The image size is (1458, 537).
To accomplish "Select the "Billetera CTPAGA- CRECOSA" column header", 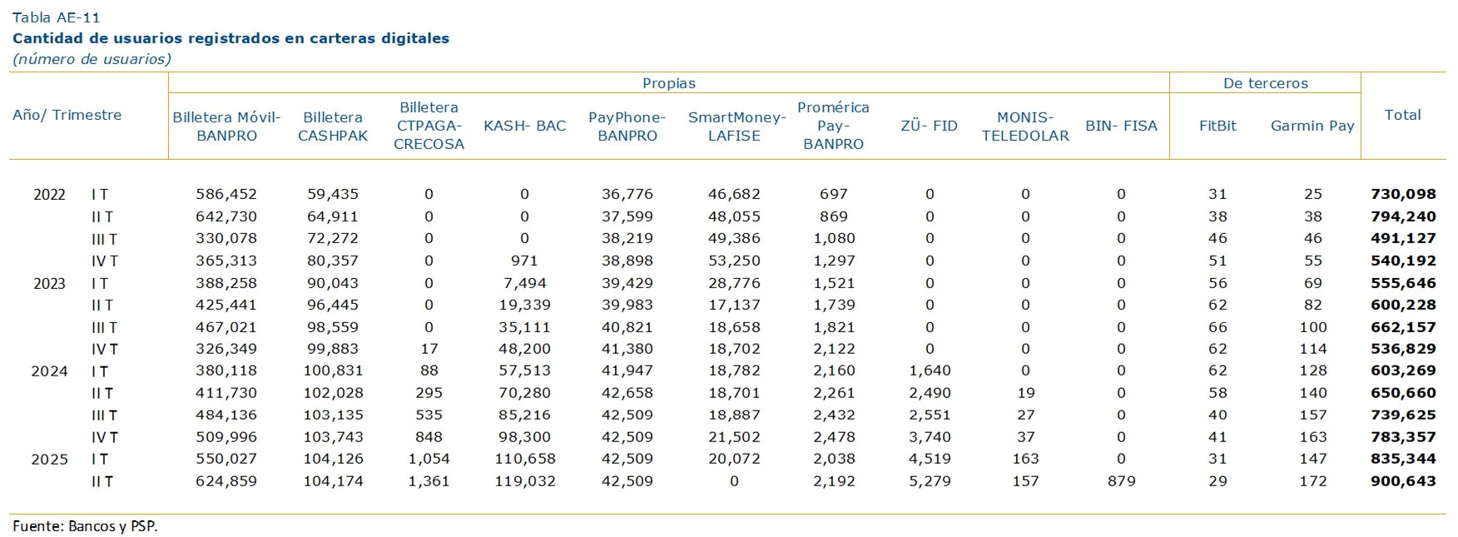I will coord(429,126).
